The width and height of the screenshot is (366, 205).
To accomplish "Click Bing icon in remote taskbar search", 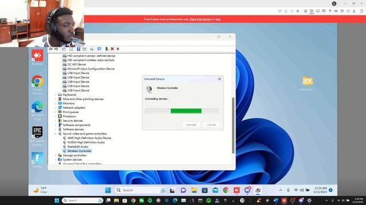I will coord(163,190).
